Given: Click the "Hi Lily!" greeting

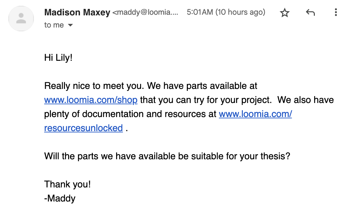Looking at the screenshot, I should tap(58, 59).
